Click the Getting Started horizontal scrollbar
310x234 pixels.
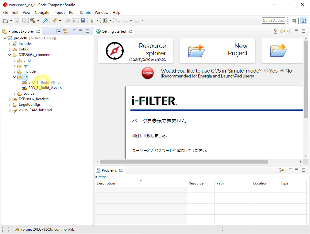[x=184, y=161]
